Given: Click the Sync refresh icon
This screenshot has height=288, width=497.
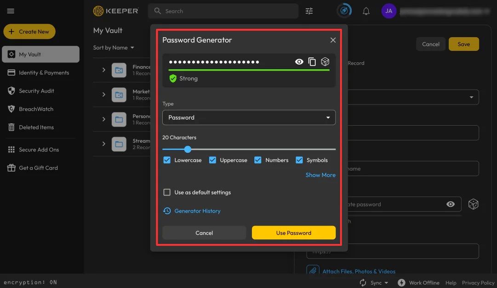Looking at the screenshot, I should click(x=363, y=282).
